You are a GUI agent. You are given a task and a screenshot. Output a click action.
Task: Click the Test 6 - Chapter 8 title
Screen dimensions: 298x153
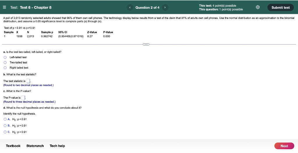click(36, 7)
